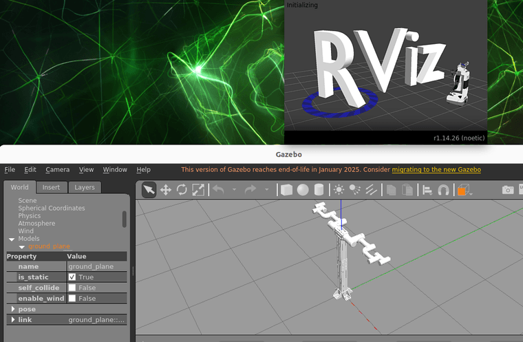The image size is (523, 342).
Task: Open the view angle orange cube
Action: [x=464, y=190]
